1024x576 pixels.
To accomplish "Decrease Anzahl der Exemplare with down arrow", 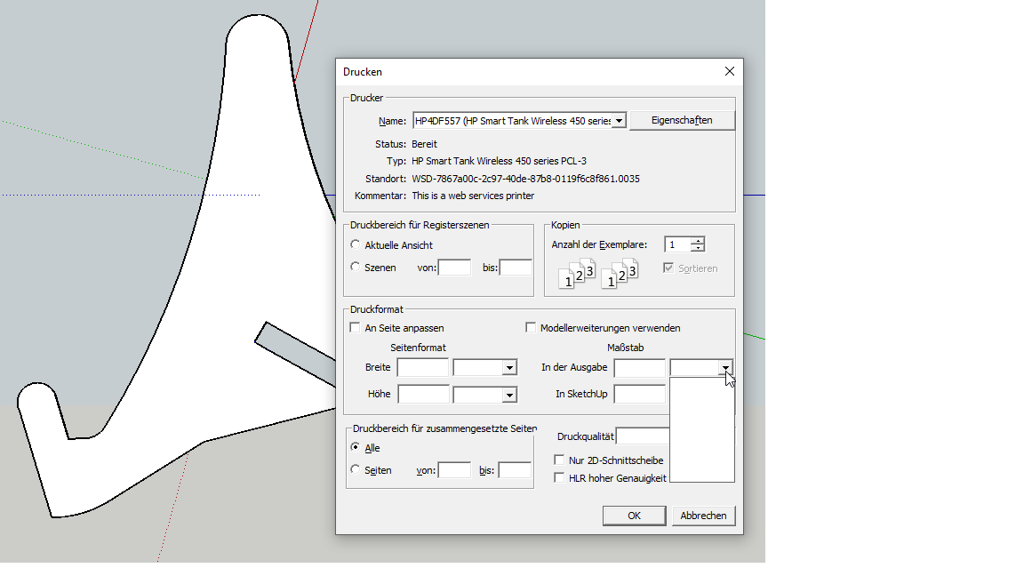I will click(698, 249).
